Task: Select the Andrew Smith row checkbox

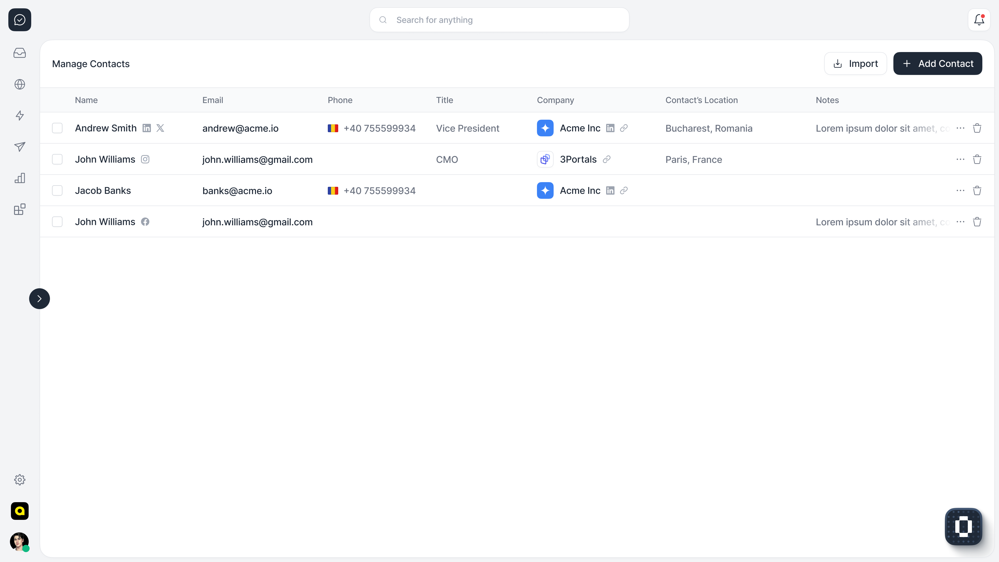Action: pyautogui.click(x=57, y=128)
